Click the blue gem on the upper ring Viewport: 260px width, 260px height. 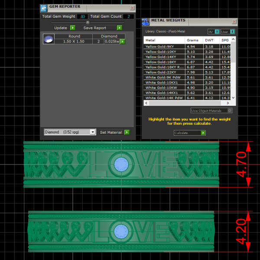[x=121, y=164]
